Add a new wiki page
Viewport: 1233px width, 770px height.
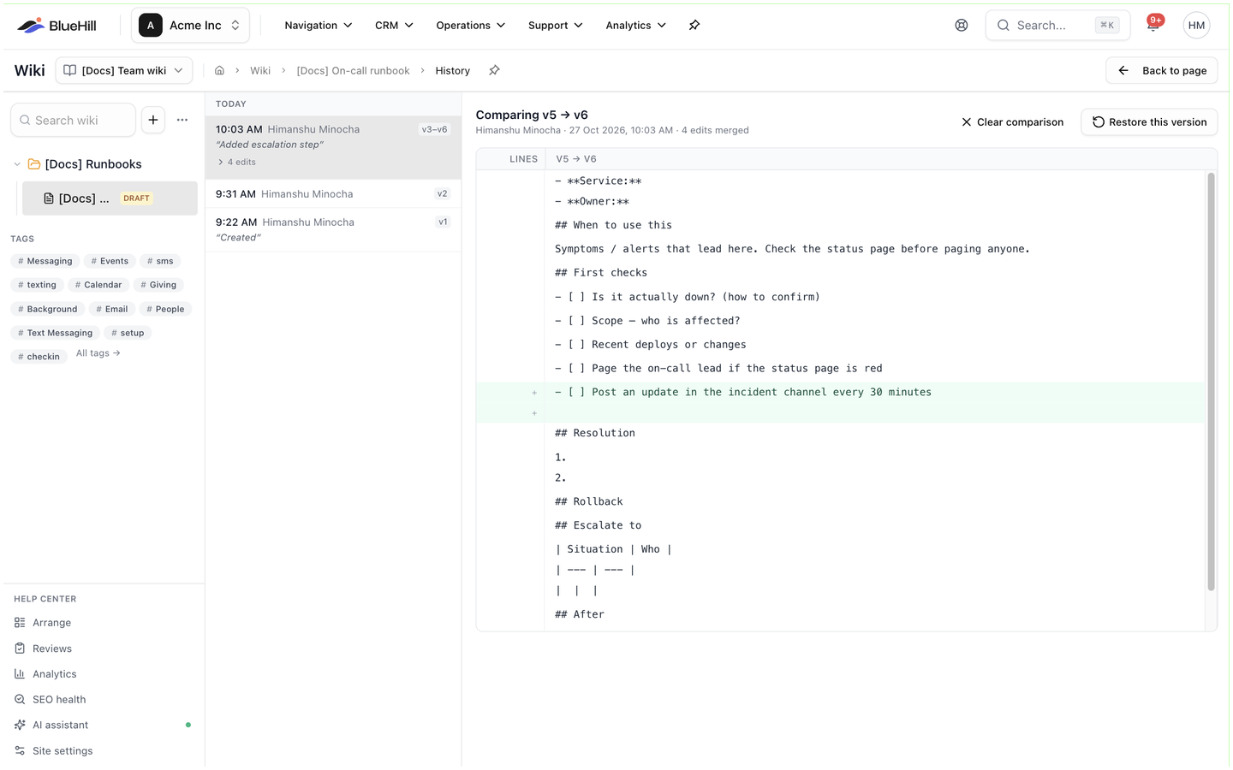click(x=153, y=121)
